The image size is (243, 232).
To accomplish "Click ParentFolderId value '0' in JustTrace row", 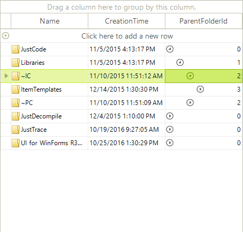I will [239, 130].
